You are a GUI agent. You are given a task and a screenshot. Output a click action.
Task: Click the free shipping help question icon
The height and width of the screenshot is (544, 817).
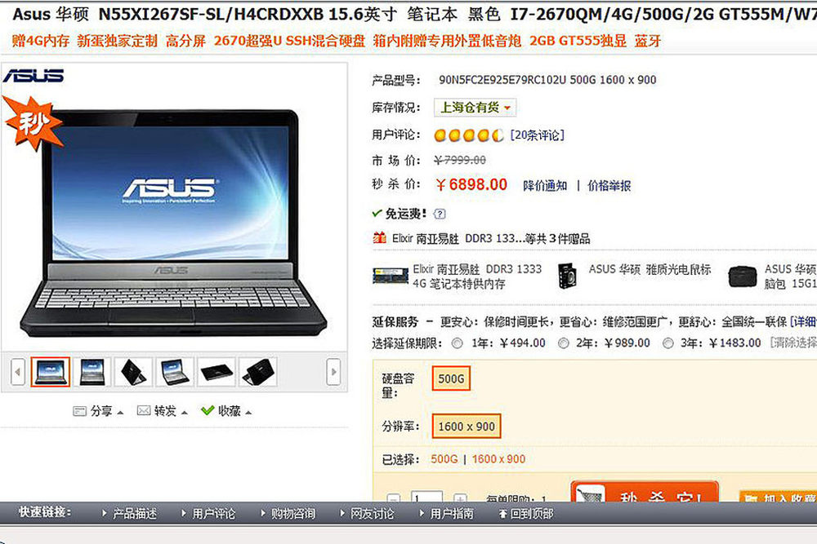pyautogui.click(x=440, y=214)
